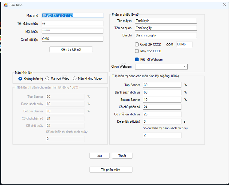Viewport: 231px width, 186px height.
Task: Select the Mật khẩu password field
Action: pos(72,31)
